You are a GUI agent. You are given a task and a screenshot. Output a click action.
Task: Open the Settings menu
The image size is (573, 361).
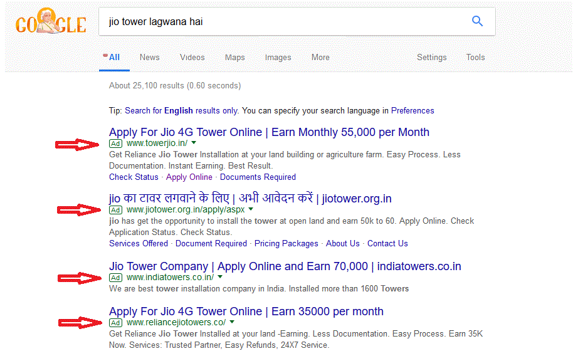point(431,58)
